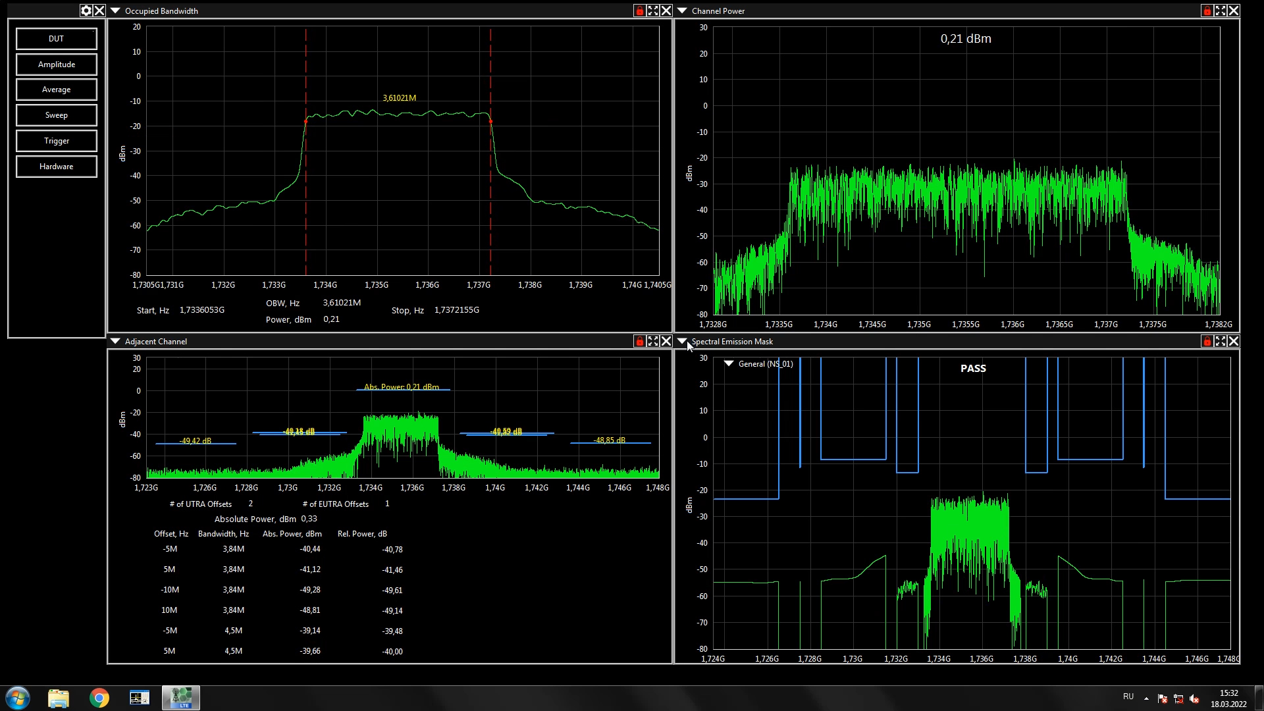Toggle lock on Occupied Bandwidth panel

tap(639, 11)
